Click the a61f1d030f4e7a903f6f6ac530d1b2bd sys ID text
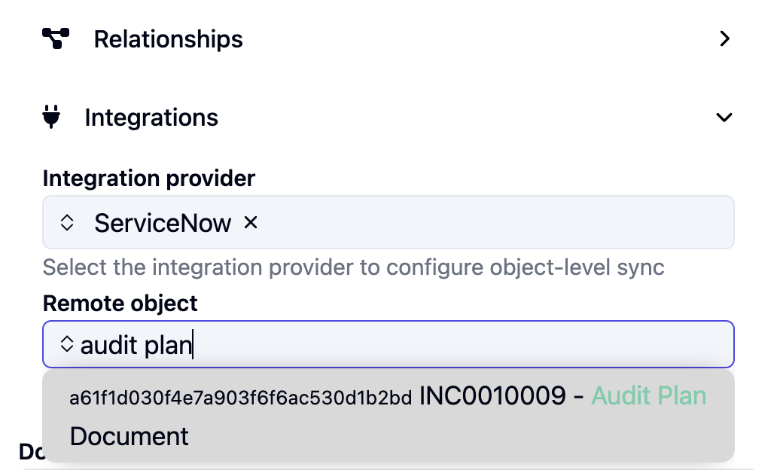This screenshot has width=777, height=470. 240,398
